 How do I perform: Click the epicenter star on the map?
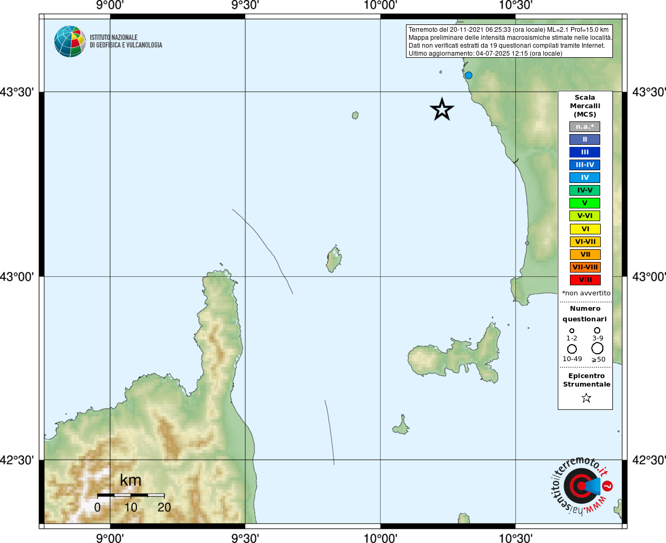click(442, 109)
